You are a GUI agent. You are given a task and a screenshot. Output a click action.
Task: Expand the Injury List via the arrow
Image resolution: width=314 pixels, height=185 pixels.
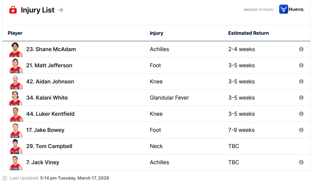pos(62,10)
